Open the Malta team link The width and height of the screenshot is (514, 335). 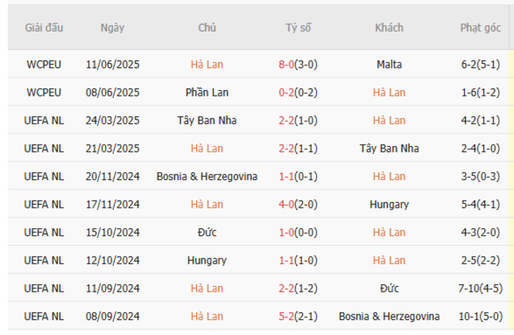[x=389, y=64]
